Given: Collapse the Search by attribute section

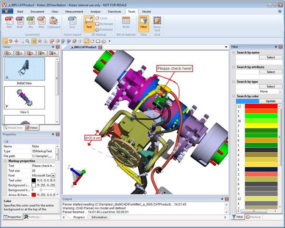Looking at the screenshot, I should 233,67.
